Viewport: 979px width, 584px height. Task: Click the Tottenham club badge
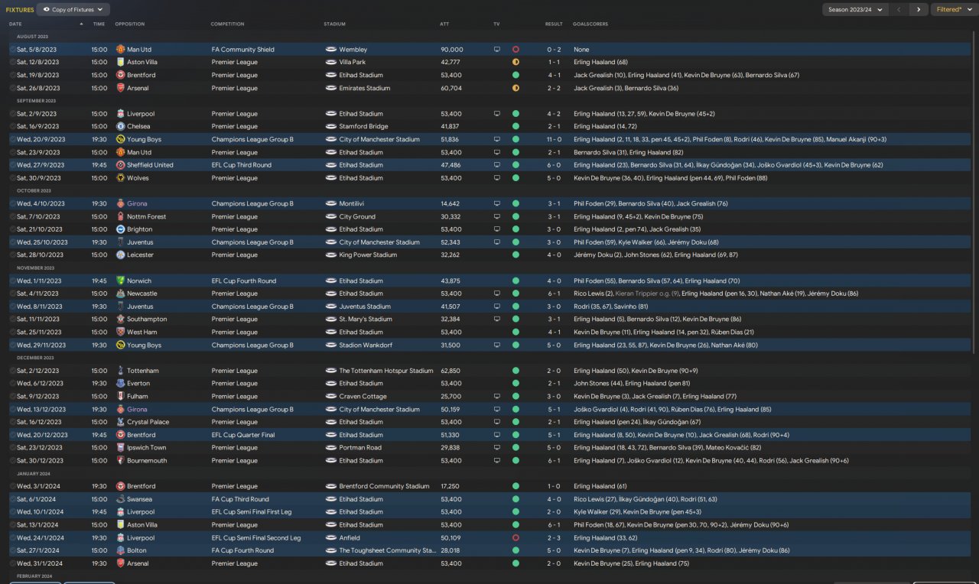pos(120,371)
